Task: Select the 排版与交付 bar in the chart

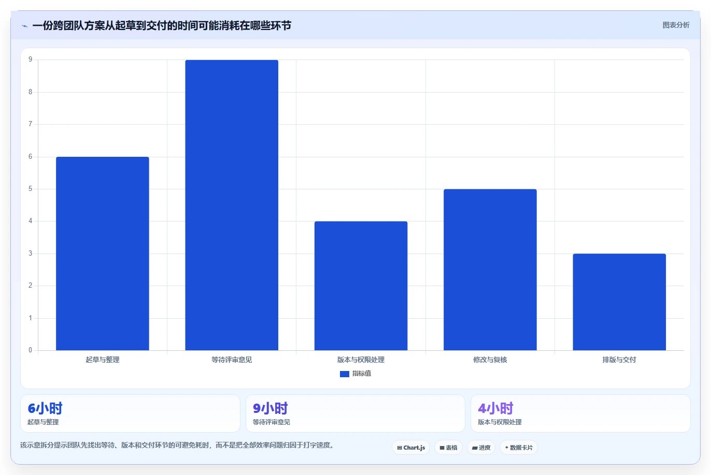Action: (x=619, y=302)
